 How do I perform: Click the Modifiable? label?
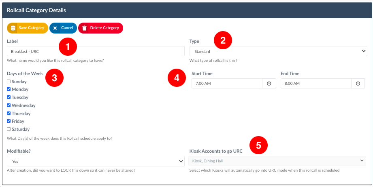click(x=19, y=151)
